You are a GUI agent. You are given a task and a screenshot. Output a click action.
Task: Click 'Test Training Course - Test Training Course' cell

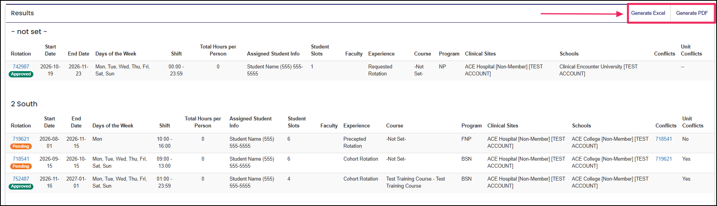(416, 183)
